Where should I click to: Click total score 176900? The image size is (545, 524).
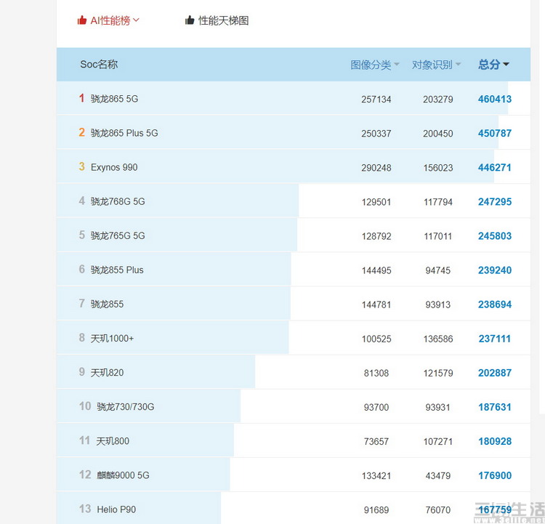495,475
